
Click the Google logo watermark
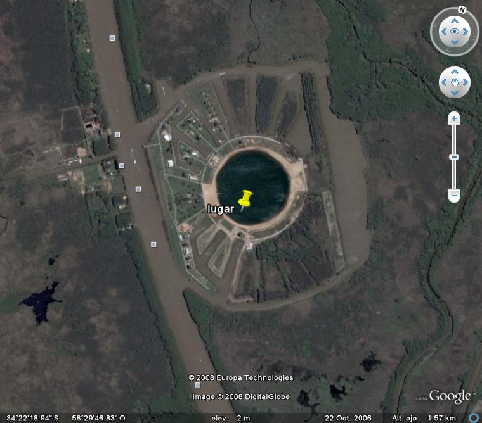pyautogui.click(x=450, y=396)
